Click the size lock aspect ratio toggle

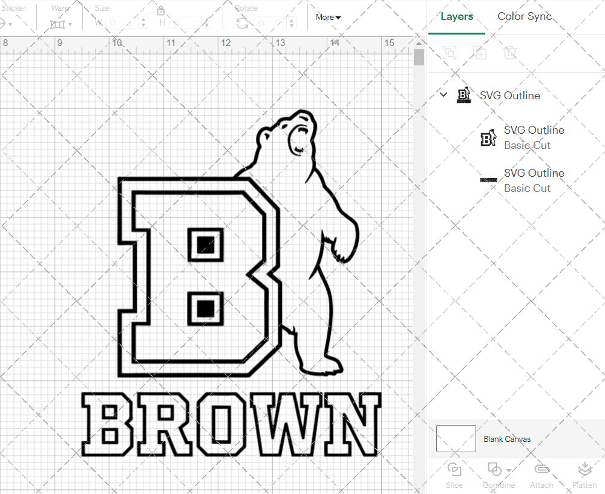click(160, 10)
